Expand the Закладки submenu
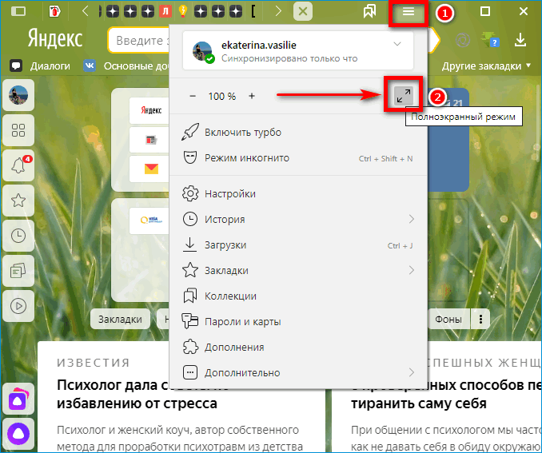Viewport: 542px width, 453px height. 298,270
